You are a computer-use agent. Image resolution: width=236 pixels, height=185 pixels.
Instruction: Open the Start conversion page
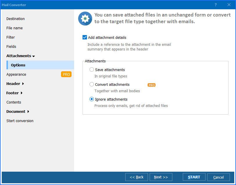(20, 121)
